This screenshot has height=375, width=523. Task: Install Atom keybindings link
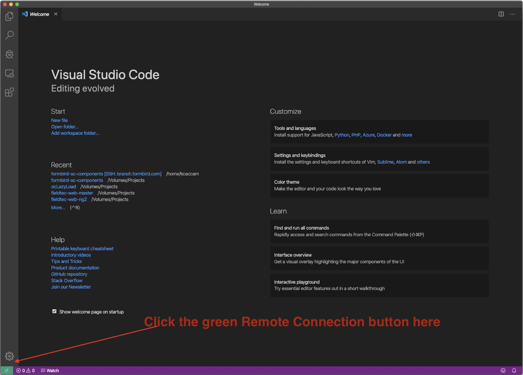coord(401,162)
